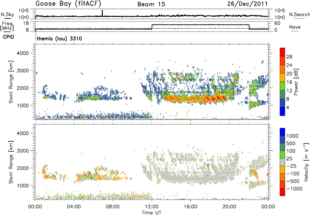
Task: Click the '4000' tick on power panel axis
Action: tap(22, 53)
